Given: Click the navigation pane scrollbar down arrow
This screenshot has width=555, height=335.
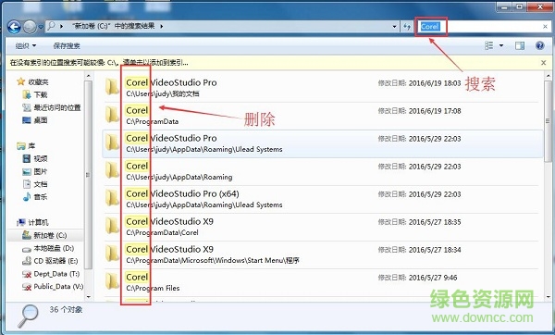Looking at the screenshot, I should click(x=88, y=297).
